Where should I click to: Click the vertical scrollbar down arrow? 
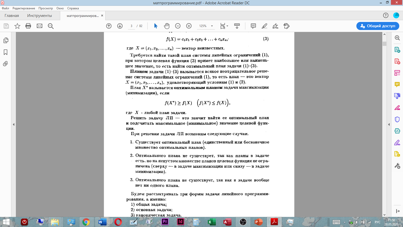(384, 215)
